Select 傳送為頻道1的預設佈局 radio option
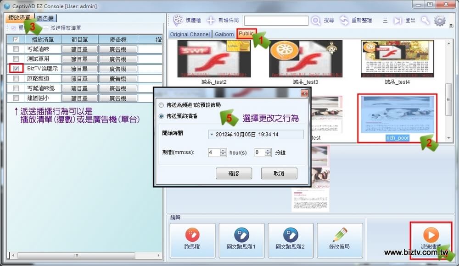This screenshot has width=459, height=266. (x=161, y=105)
